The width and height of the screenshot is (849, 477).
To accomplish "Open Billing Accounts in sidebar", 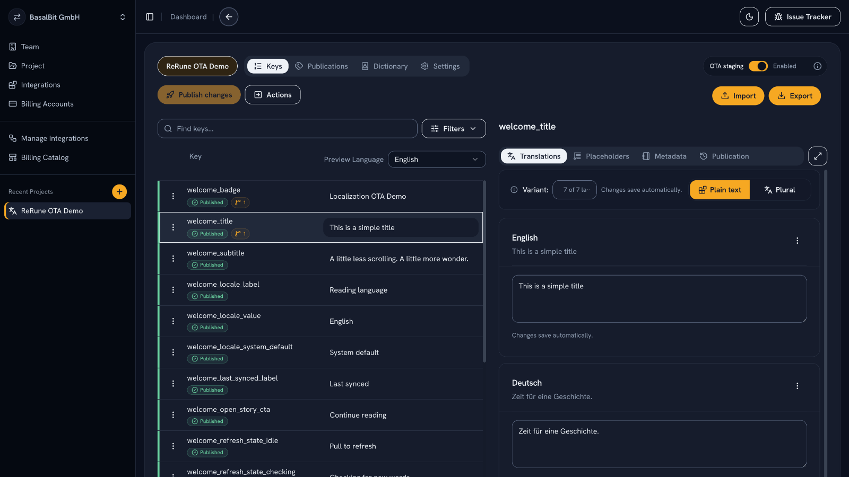I will 67,104.
